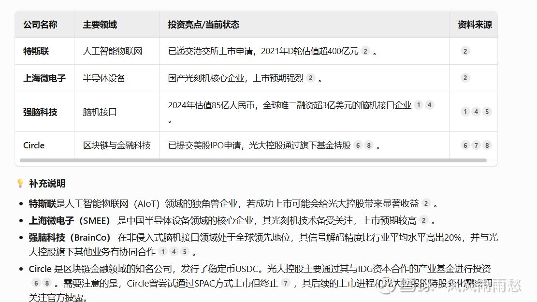The width and height of the screenshot is (537, 302).
Task: Select the 上海微电子 company name cell
Action: click(x=44, y=78)
